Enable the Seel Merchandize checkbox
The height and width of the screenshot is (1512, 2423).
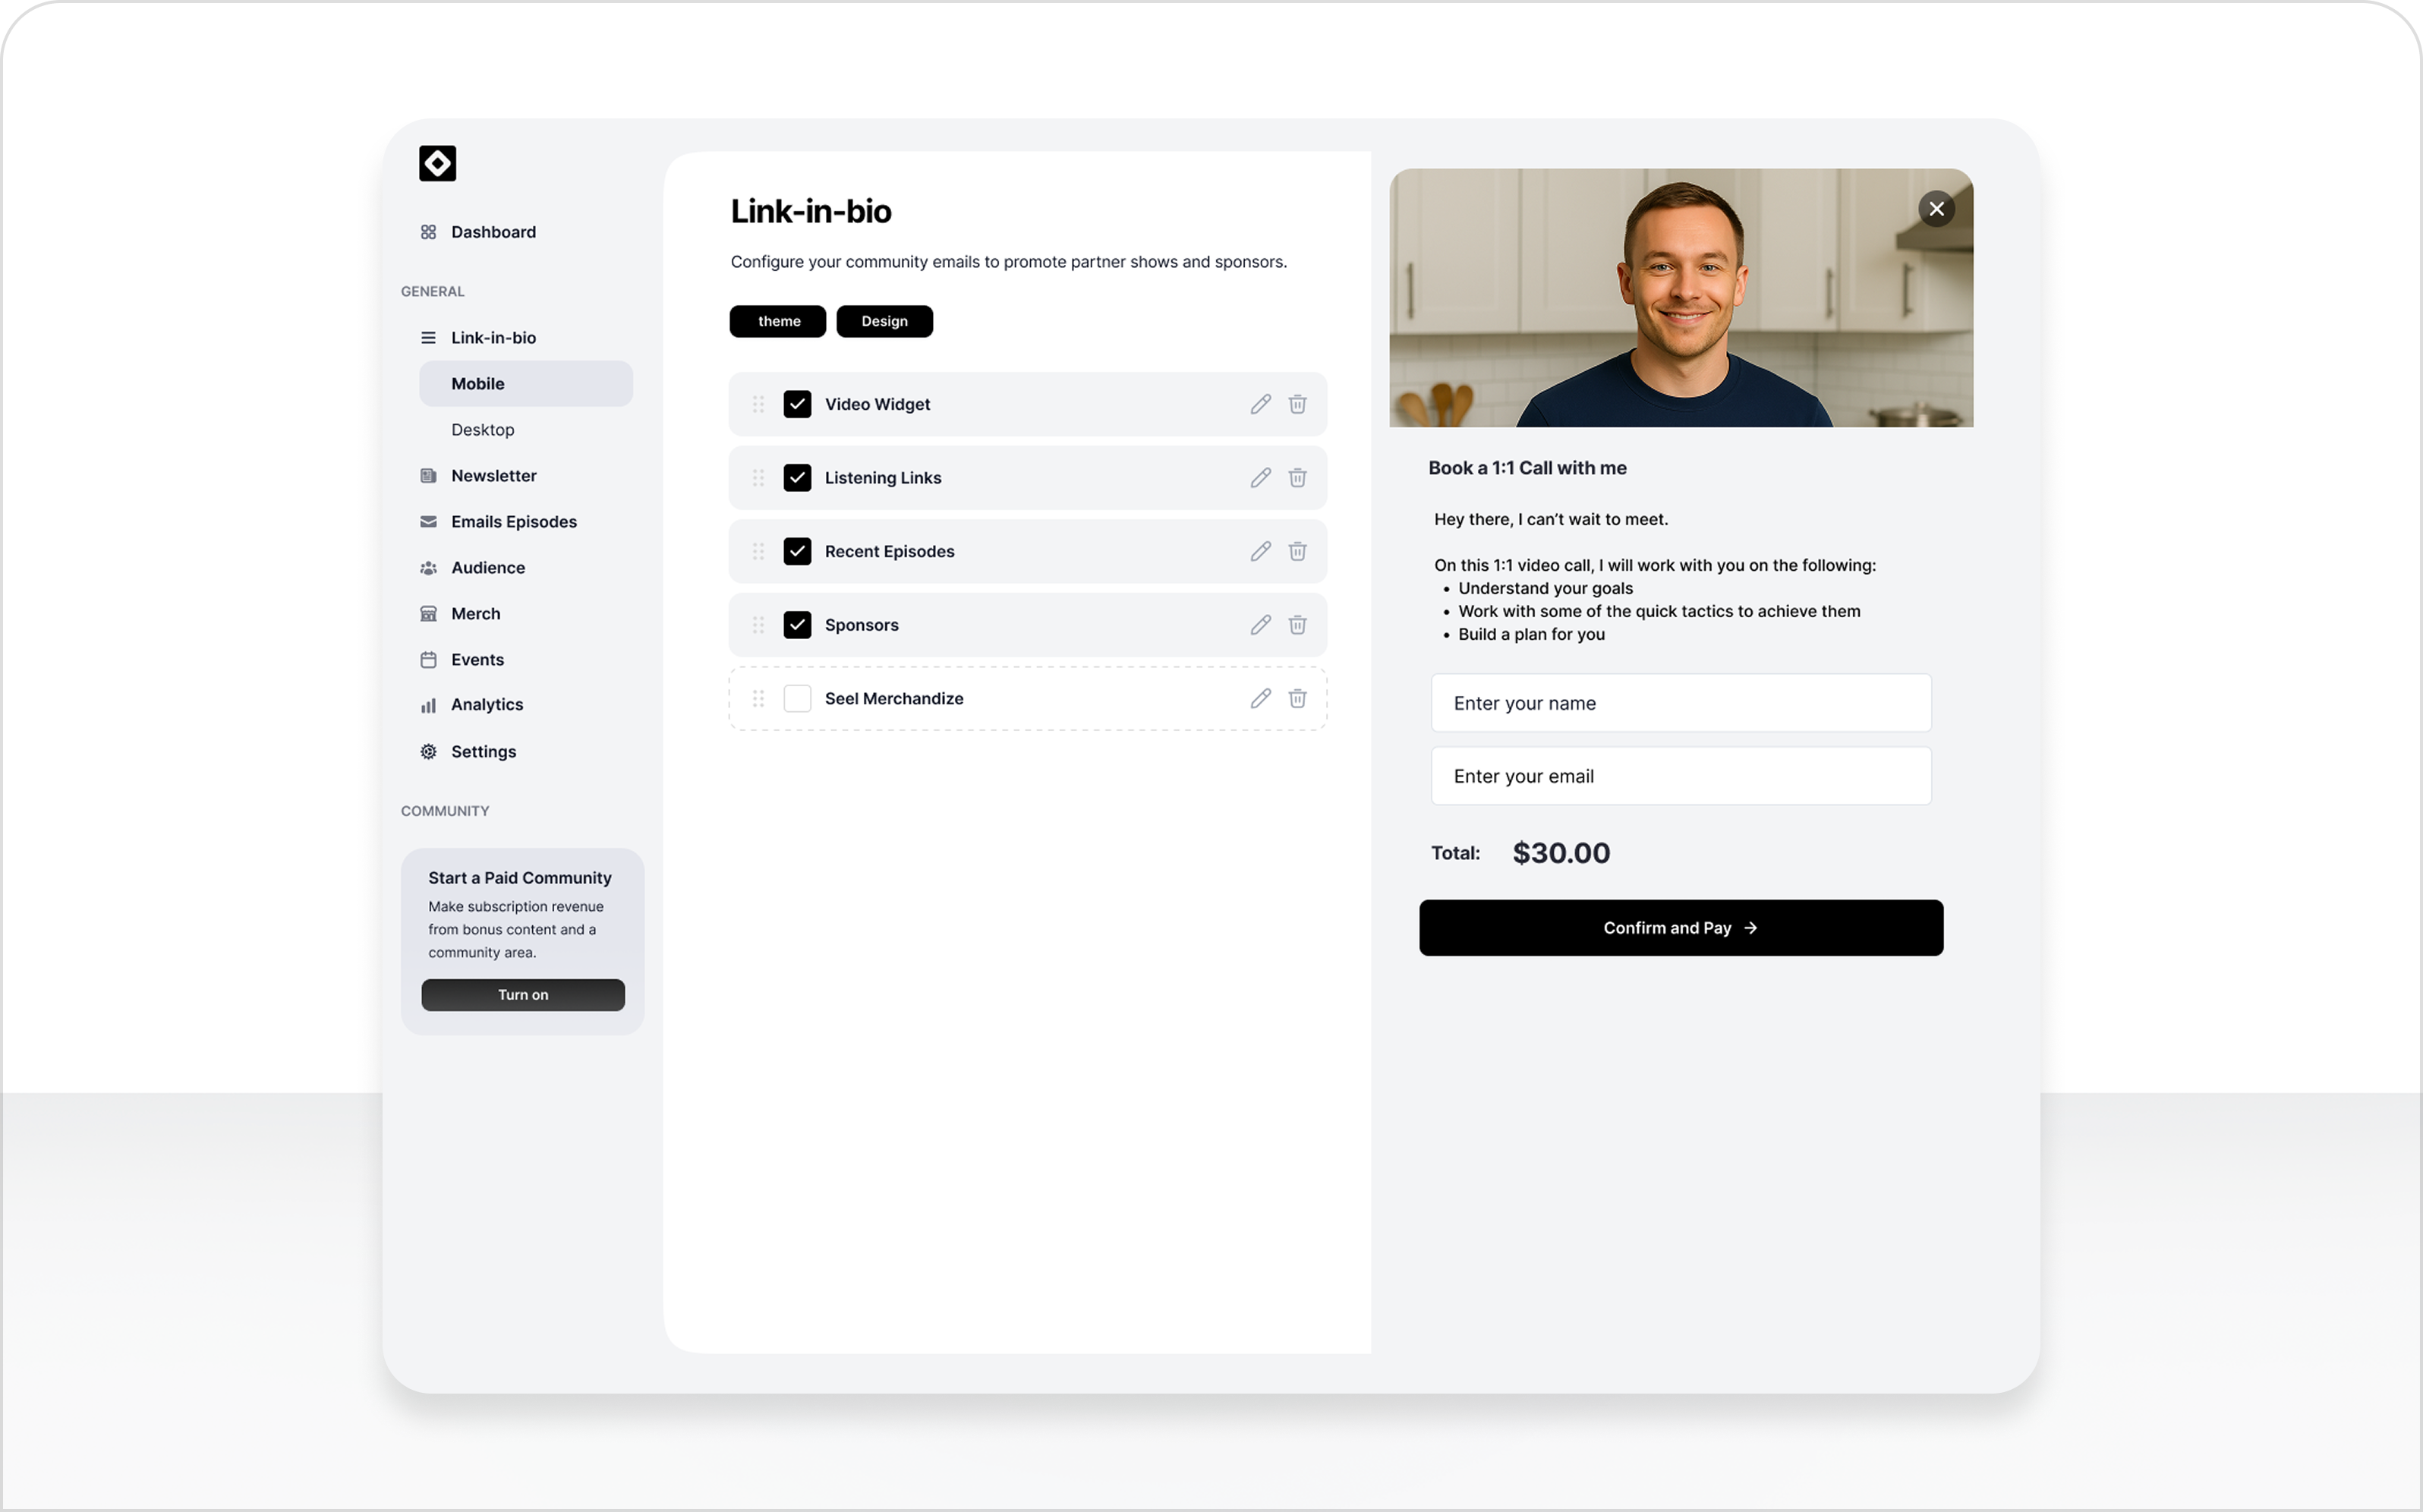797,698
